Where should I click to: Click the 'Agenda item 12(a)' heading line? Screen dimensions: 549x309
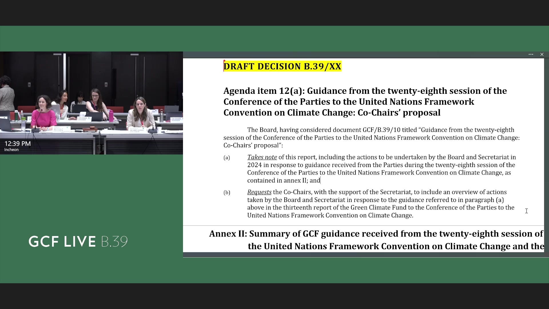coord(365,91)
